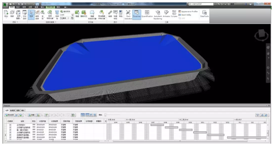
Task: Click the Gantt zoom slider handle
Action: click(105, 115)
